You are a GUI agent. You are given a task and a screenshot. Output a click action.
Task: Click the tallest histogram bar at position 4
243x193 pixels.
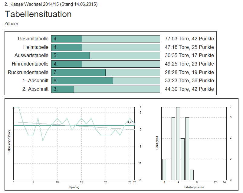click(178, 143)
